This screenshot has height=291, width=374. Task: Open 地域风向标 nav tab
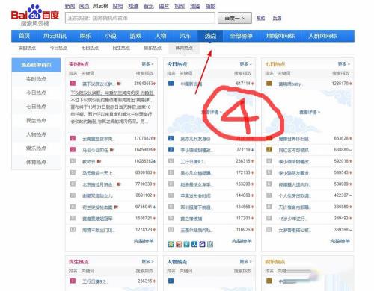[x=280, y=36]
